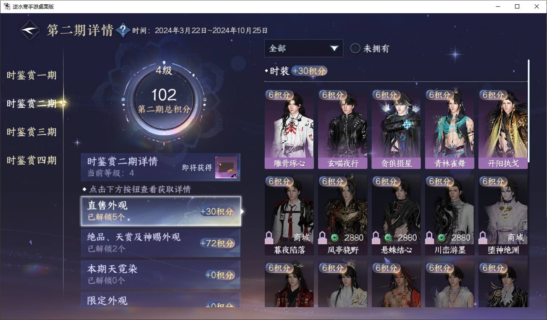Image resolution: width=547 pixels, height=320 pixels.
Task: Click the lock icon on 暮夜陷落
Action: [269, 237]
